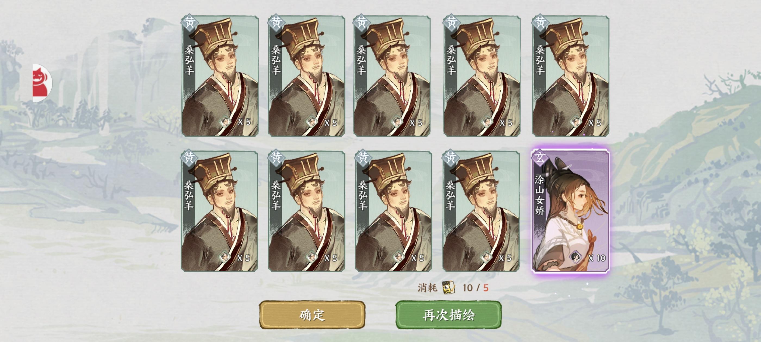Screen dimensions: 761x342
Task: Select the fourth 桑弘羊 card in top row
Action: (x=482, y=76)
